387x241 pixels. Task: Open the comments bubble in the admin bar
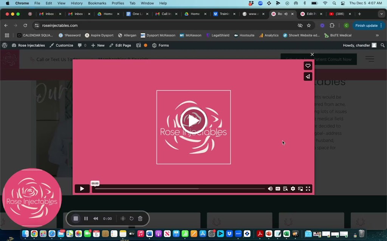click(x=82, y=45)
